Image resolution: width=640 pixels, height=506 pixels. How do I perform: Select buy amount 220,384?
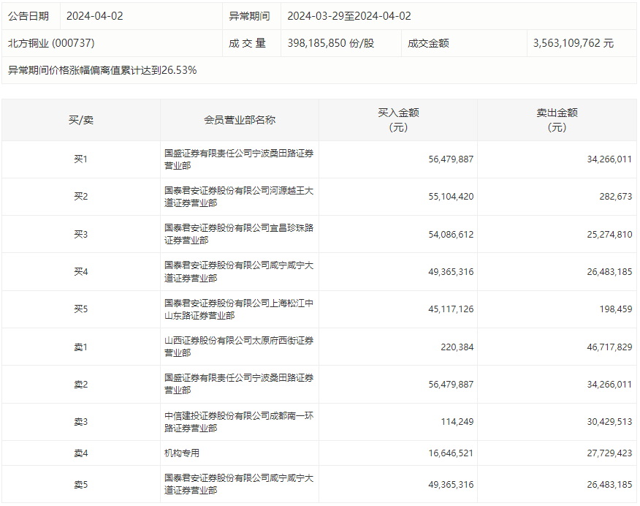457,347
